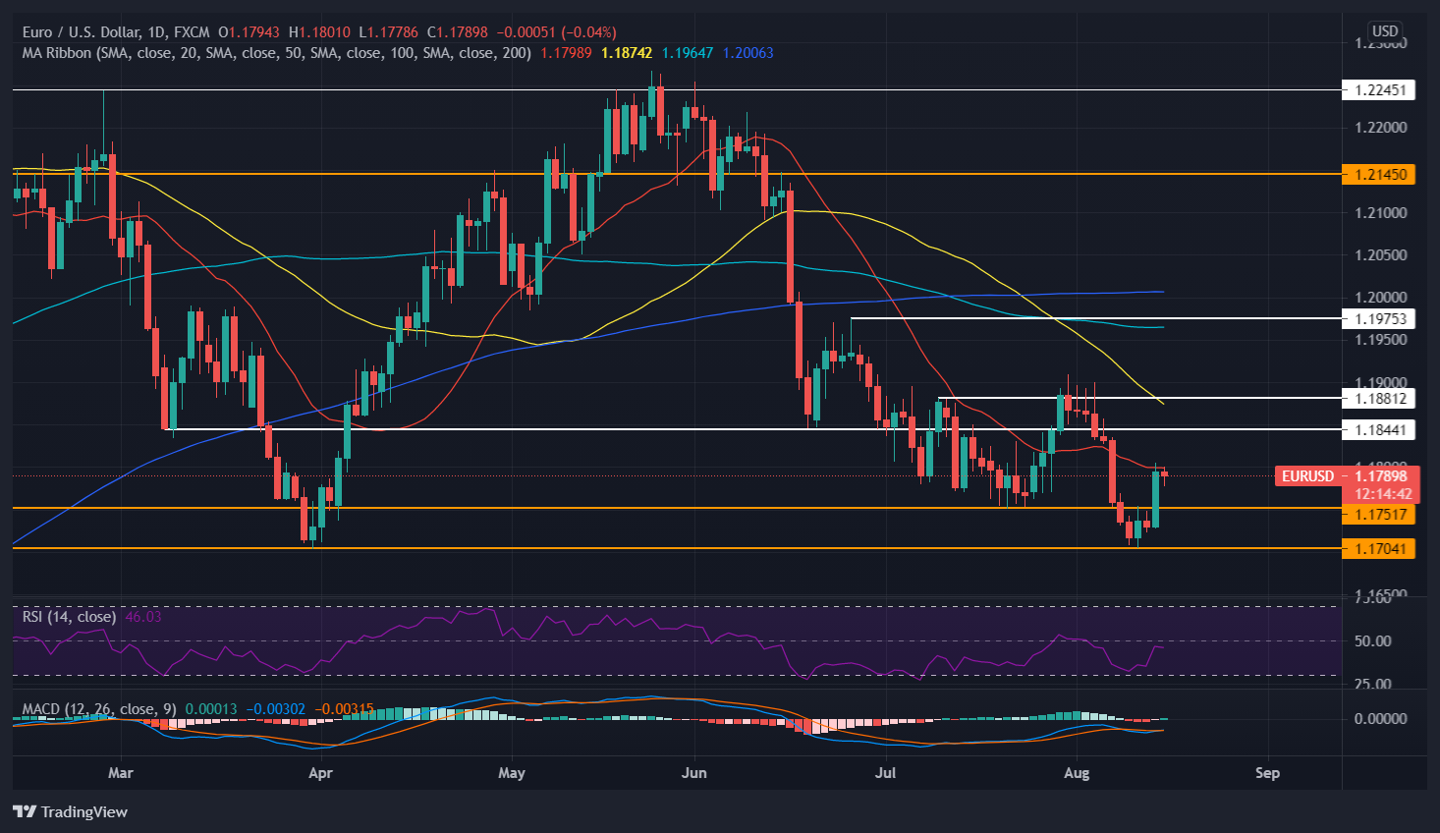This screenshot has width=1440, height=833.
Task: Click the RSI 25.00 axis level
Action: click(x=1372, y=684)
